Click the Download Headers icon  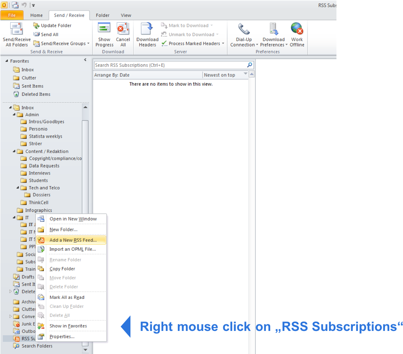pos(147,29)
